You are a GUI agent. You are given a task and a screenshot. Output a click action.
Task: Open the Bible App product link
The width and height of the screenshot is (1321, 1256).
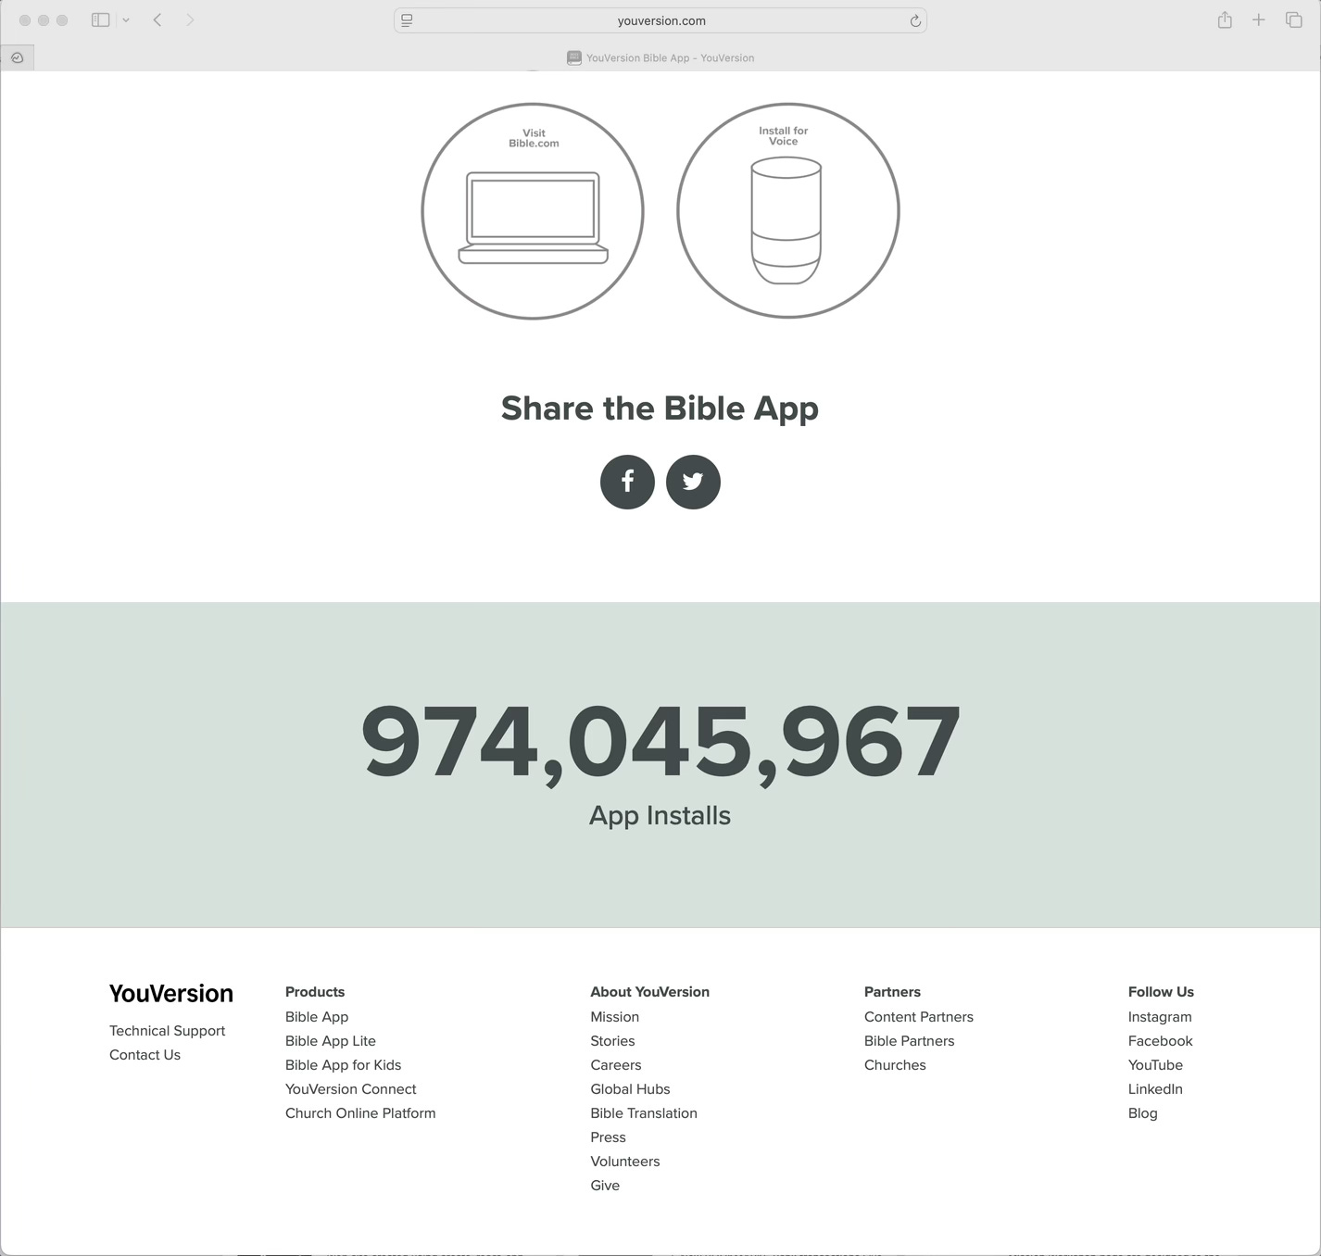(317, 1017)
